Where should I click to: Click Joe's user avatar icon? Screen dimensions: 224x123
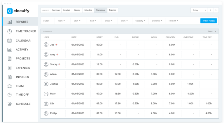[x=46, y=45]
